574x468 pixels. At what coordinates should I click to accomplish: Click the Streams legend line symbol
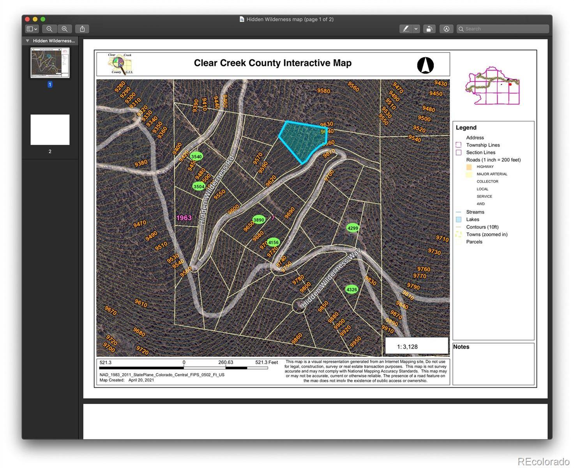click(x=459, y=212)
